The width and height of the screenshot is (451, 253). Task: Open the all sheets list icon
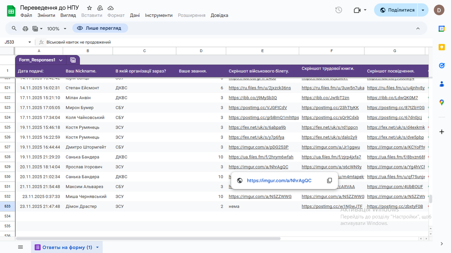[x=20, y=247]
